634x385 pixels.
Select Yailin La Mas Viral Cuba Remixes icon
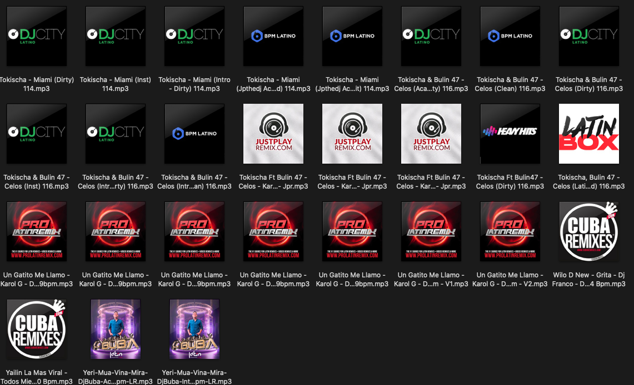click(x=37, y=329)
